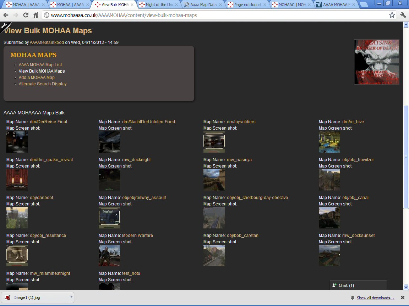Open the mw_docksunset map link
This screenshot has width=409, height=306.
pyautogui.click(x=358, y=235)
